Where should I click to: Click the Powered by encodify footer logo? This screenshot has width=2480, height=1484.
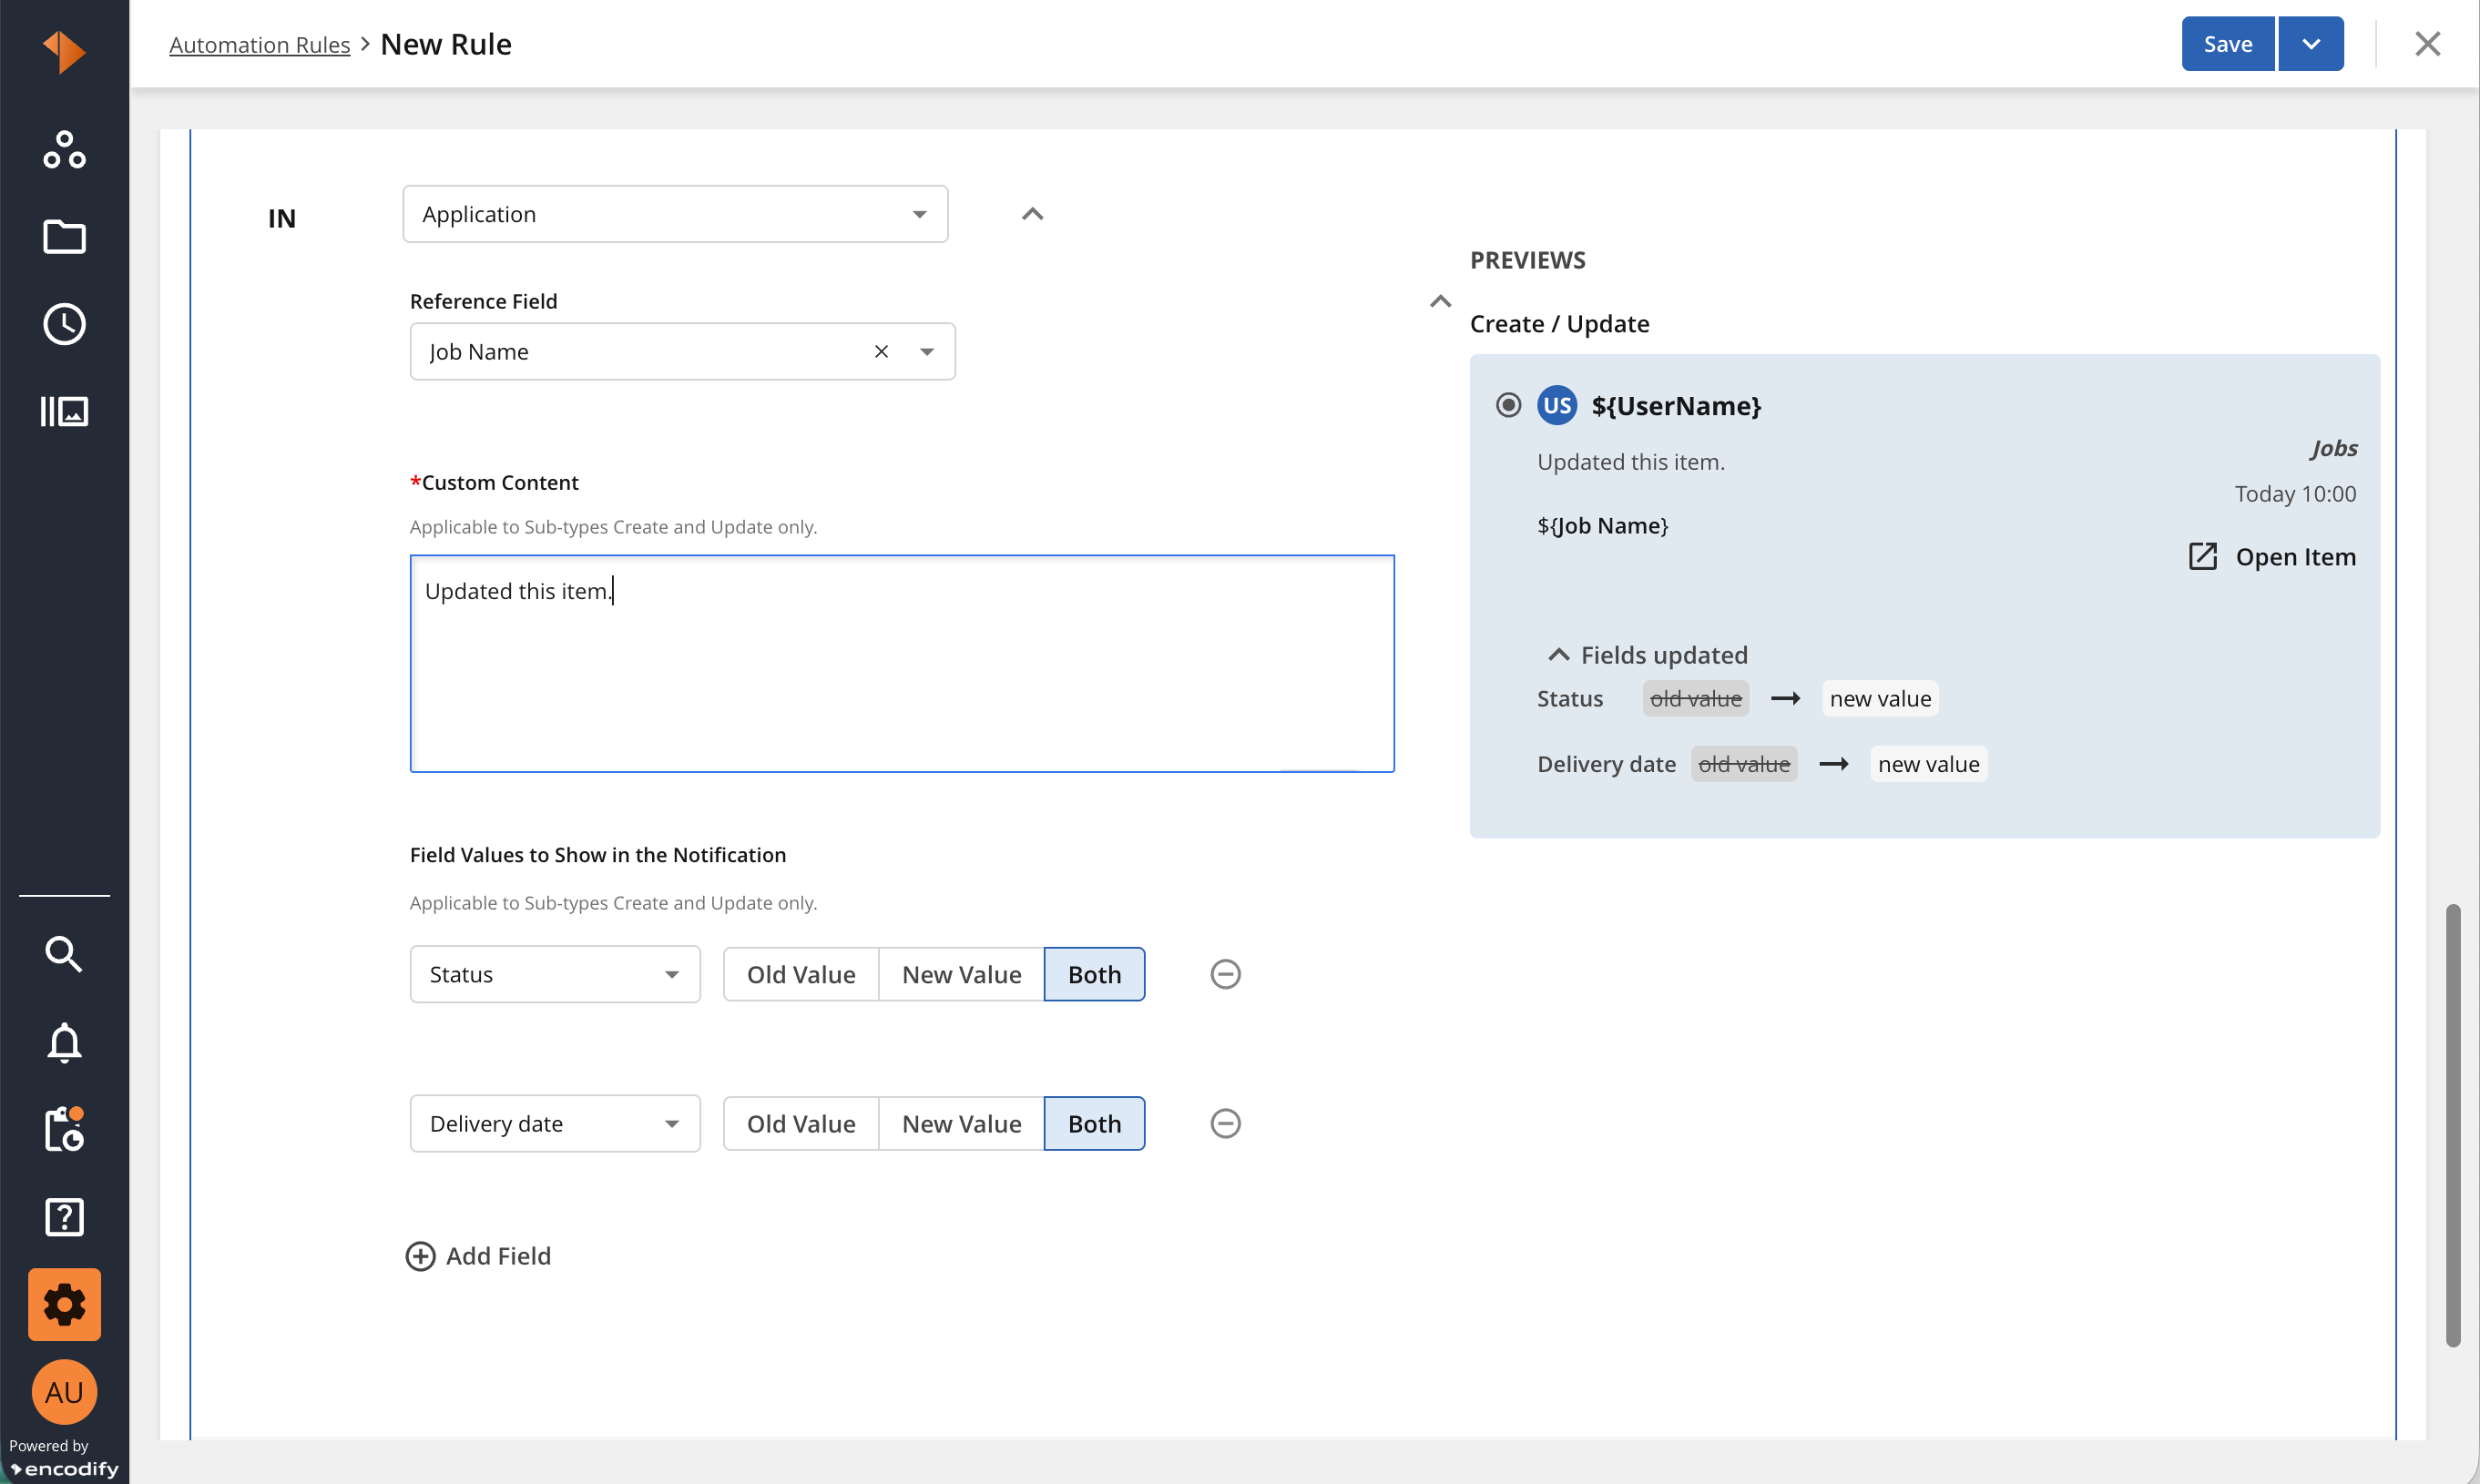pyautogui.click(x=64, y=1459)
